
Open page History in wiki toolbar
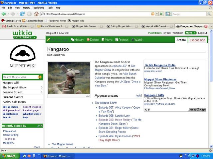click(78, 40)
